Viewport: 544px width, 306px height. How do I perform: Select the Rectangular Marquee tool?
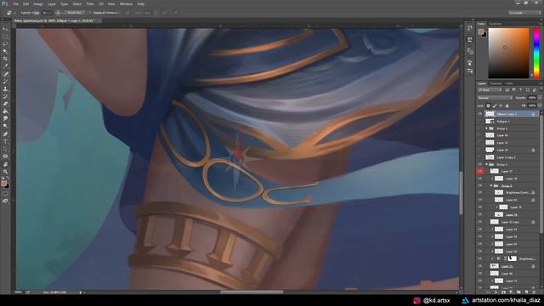click(x=5, y=37)
